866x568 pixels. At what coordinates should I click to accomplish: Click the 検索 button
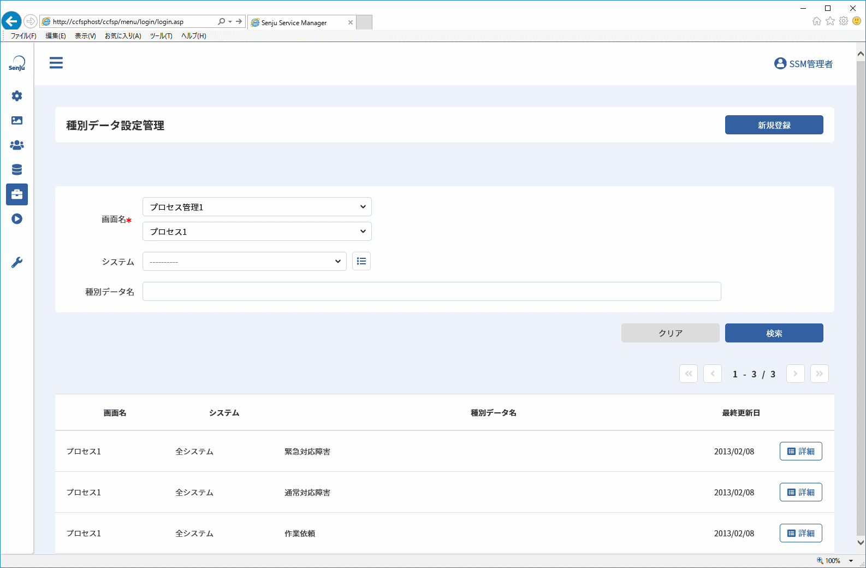pos(774,333)
